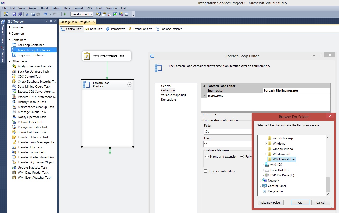The image size is (339, 213).
Task: Expand the Windows.old folder node
Action: pyautogui.click(x=266, y=154)
